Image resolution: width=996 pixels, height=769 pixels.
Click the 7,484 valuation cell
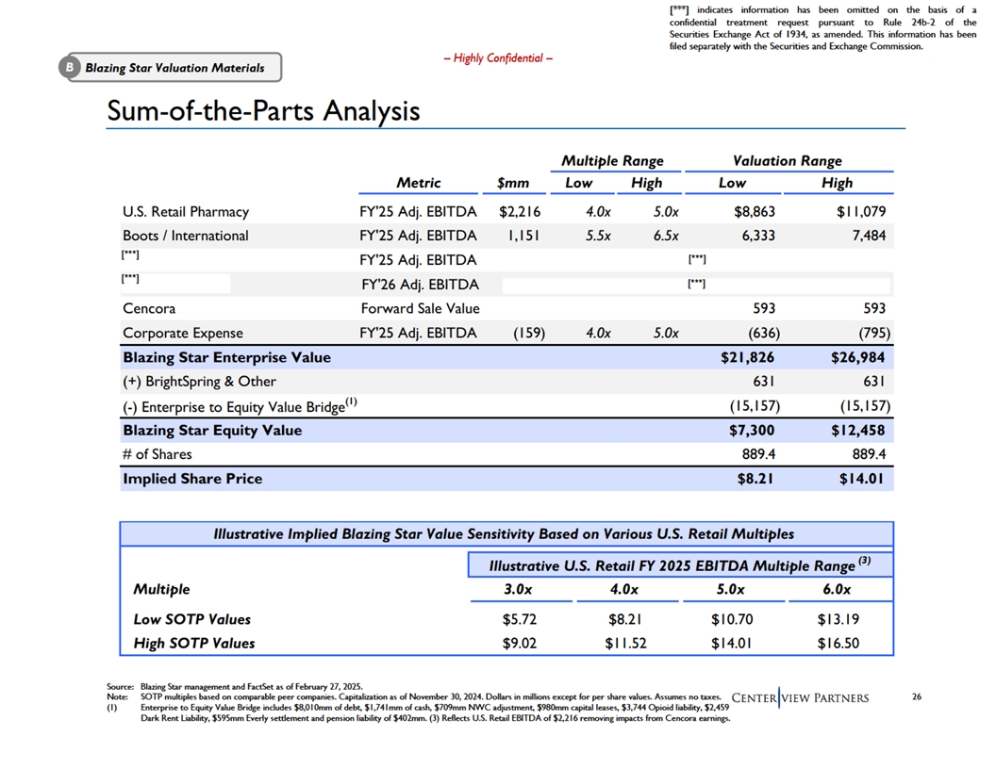tap(869, 236)
